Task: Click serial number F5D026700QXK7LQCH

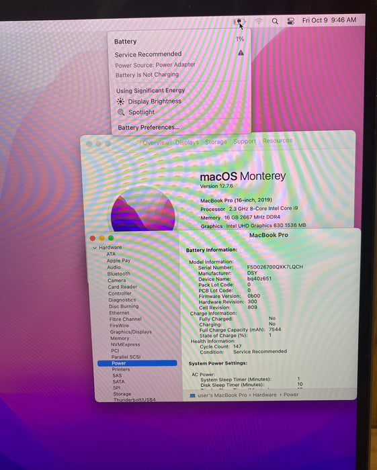Action: point(275,267)
